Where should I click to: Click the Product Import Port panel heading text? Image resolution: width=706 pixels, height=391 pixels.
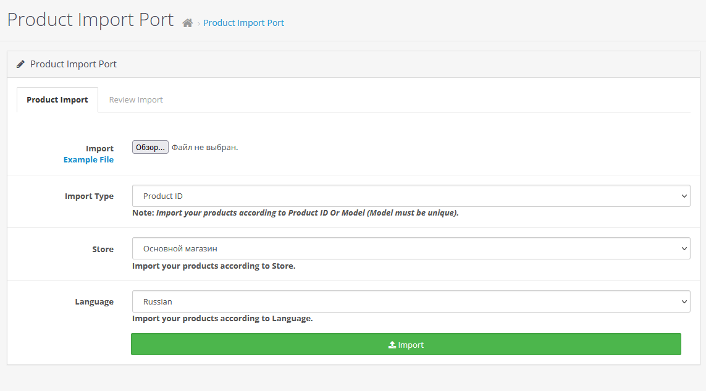point(74,64)
